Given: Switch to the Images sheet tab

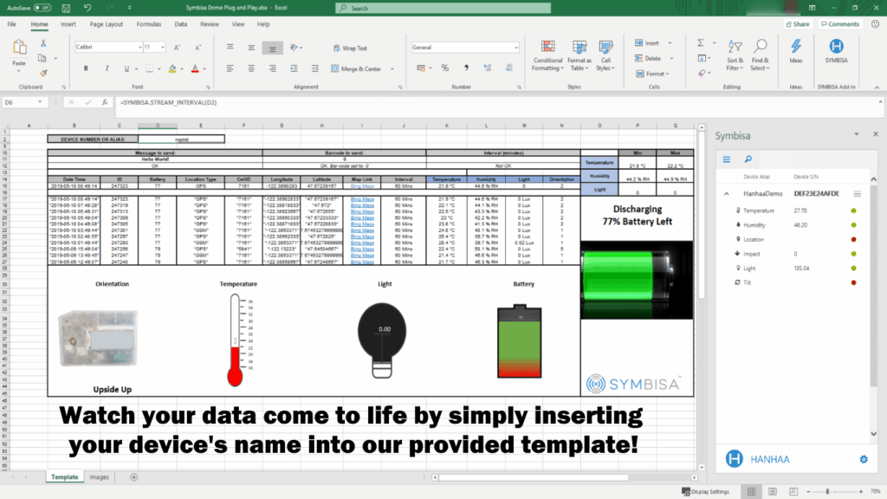Looking at the screenshot, I should [x=99, y=477].
